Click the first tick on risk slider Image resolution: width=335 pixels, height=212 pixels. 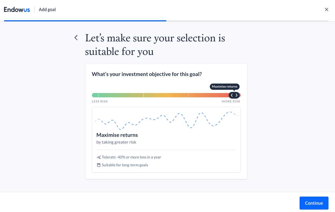(x=98, y=95)
